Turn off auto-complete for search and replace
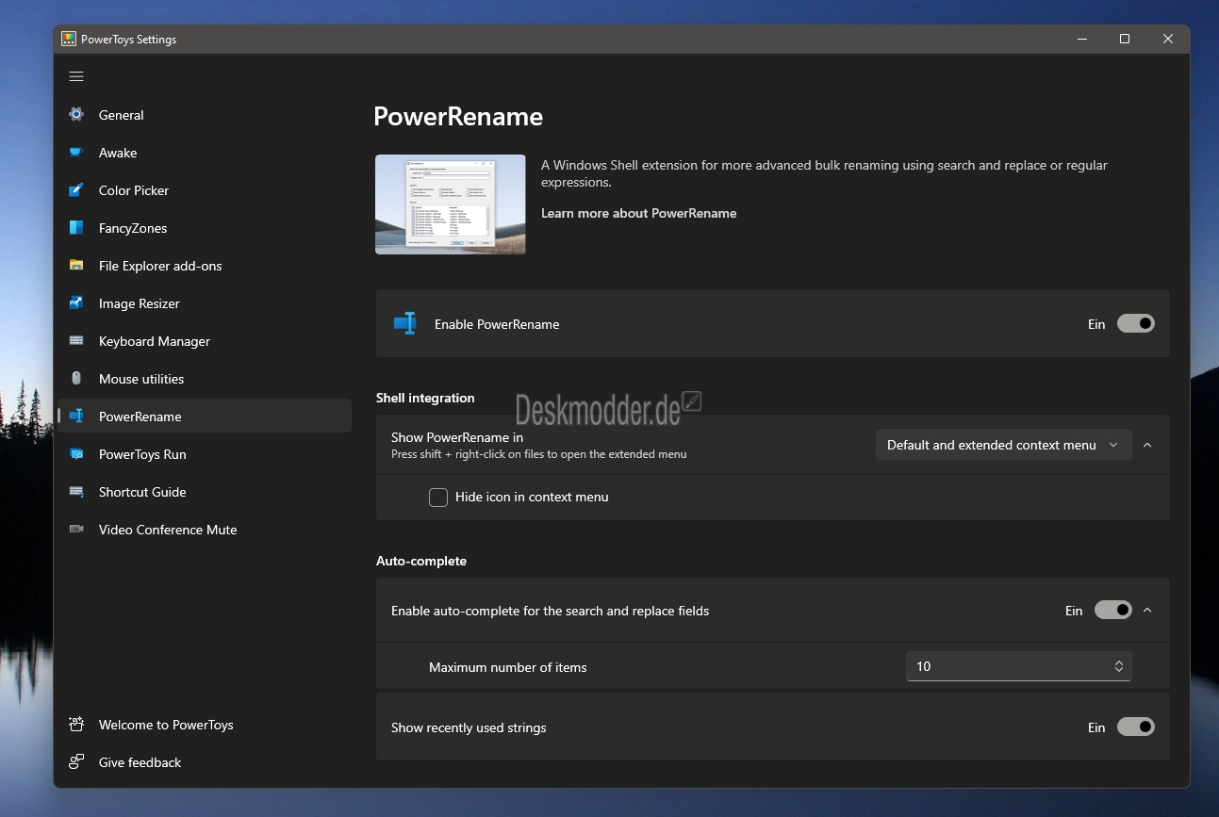Viewport: 1219px width, 817px height. point(1112,611)
